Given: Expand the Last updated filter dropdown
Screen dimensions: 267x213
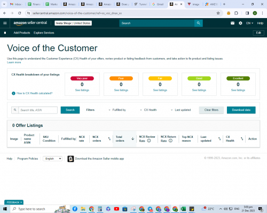Looking at the screenshot, I should 180,110.
